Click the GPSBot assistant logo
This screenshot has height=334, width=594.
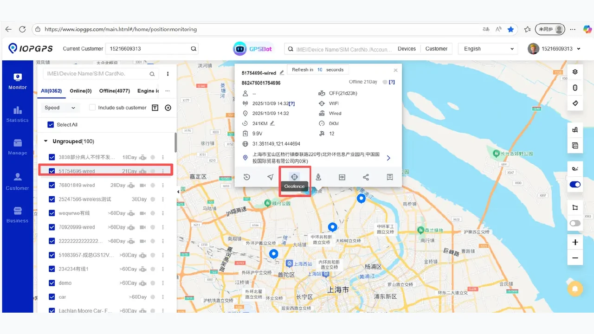click(253, 48)
